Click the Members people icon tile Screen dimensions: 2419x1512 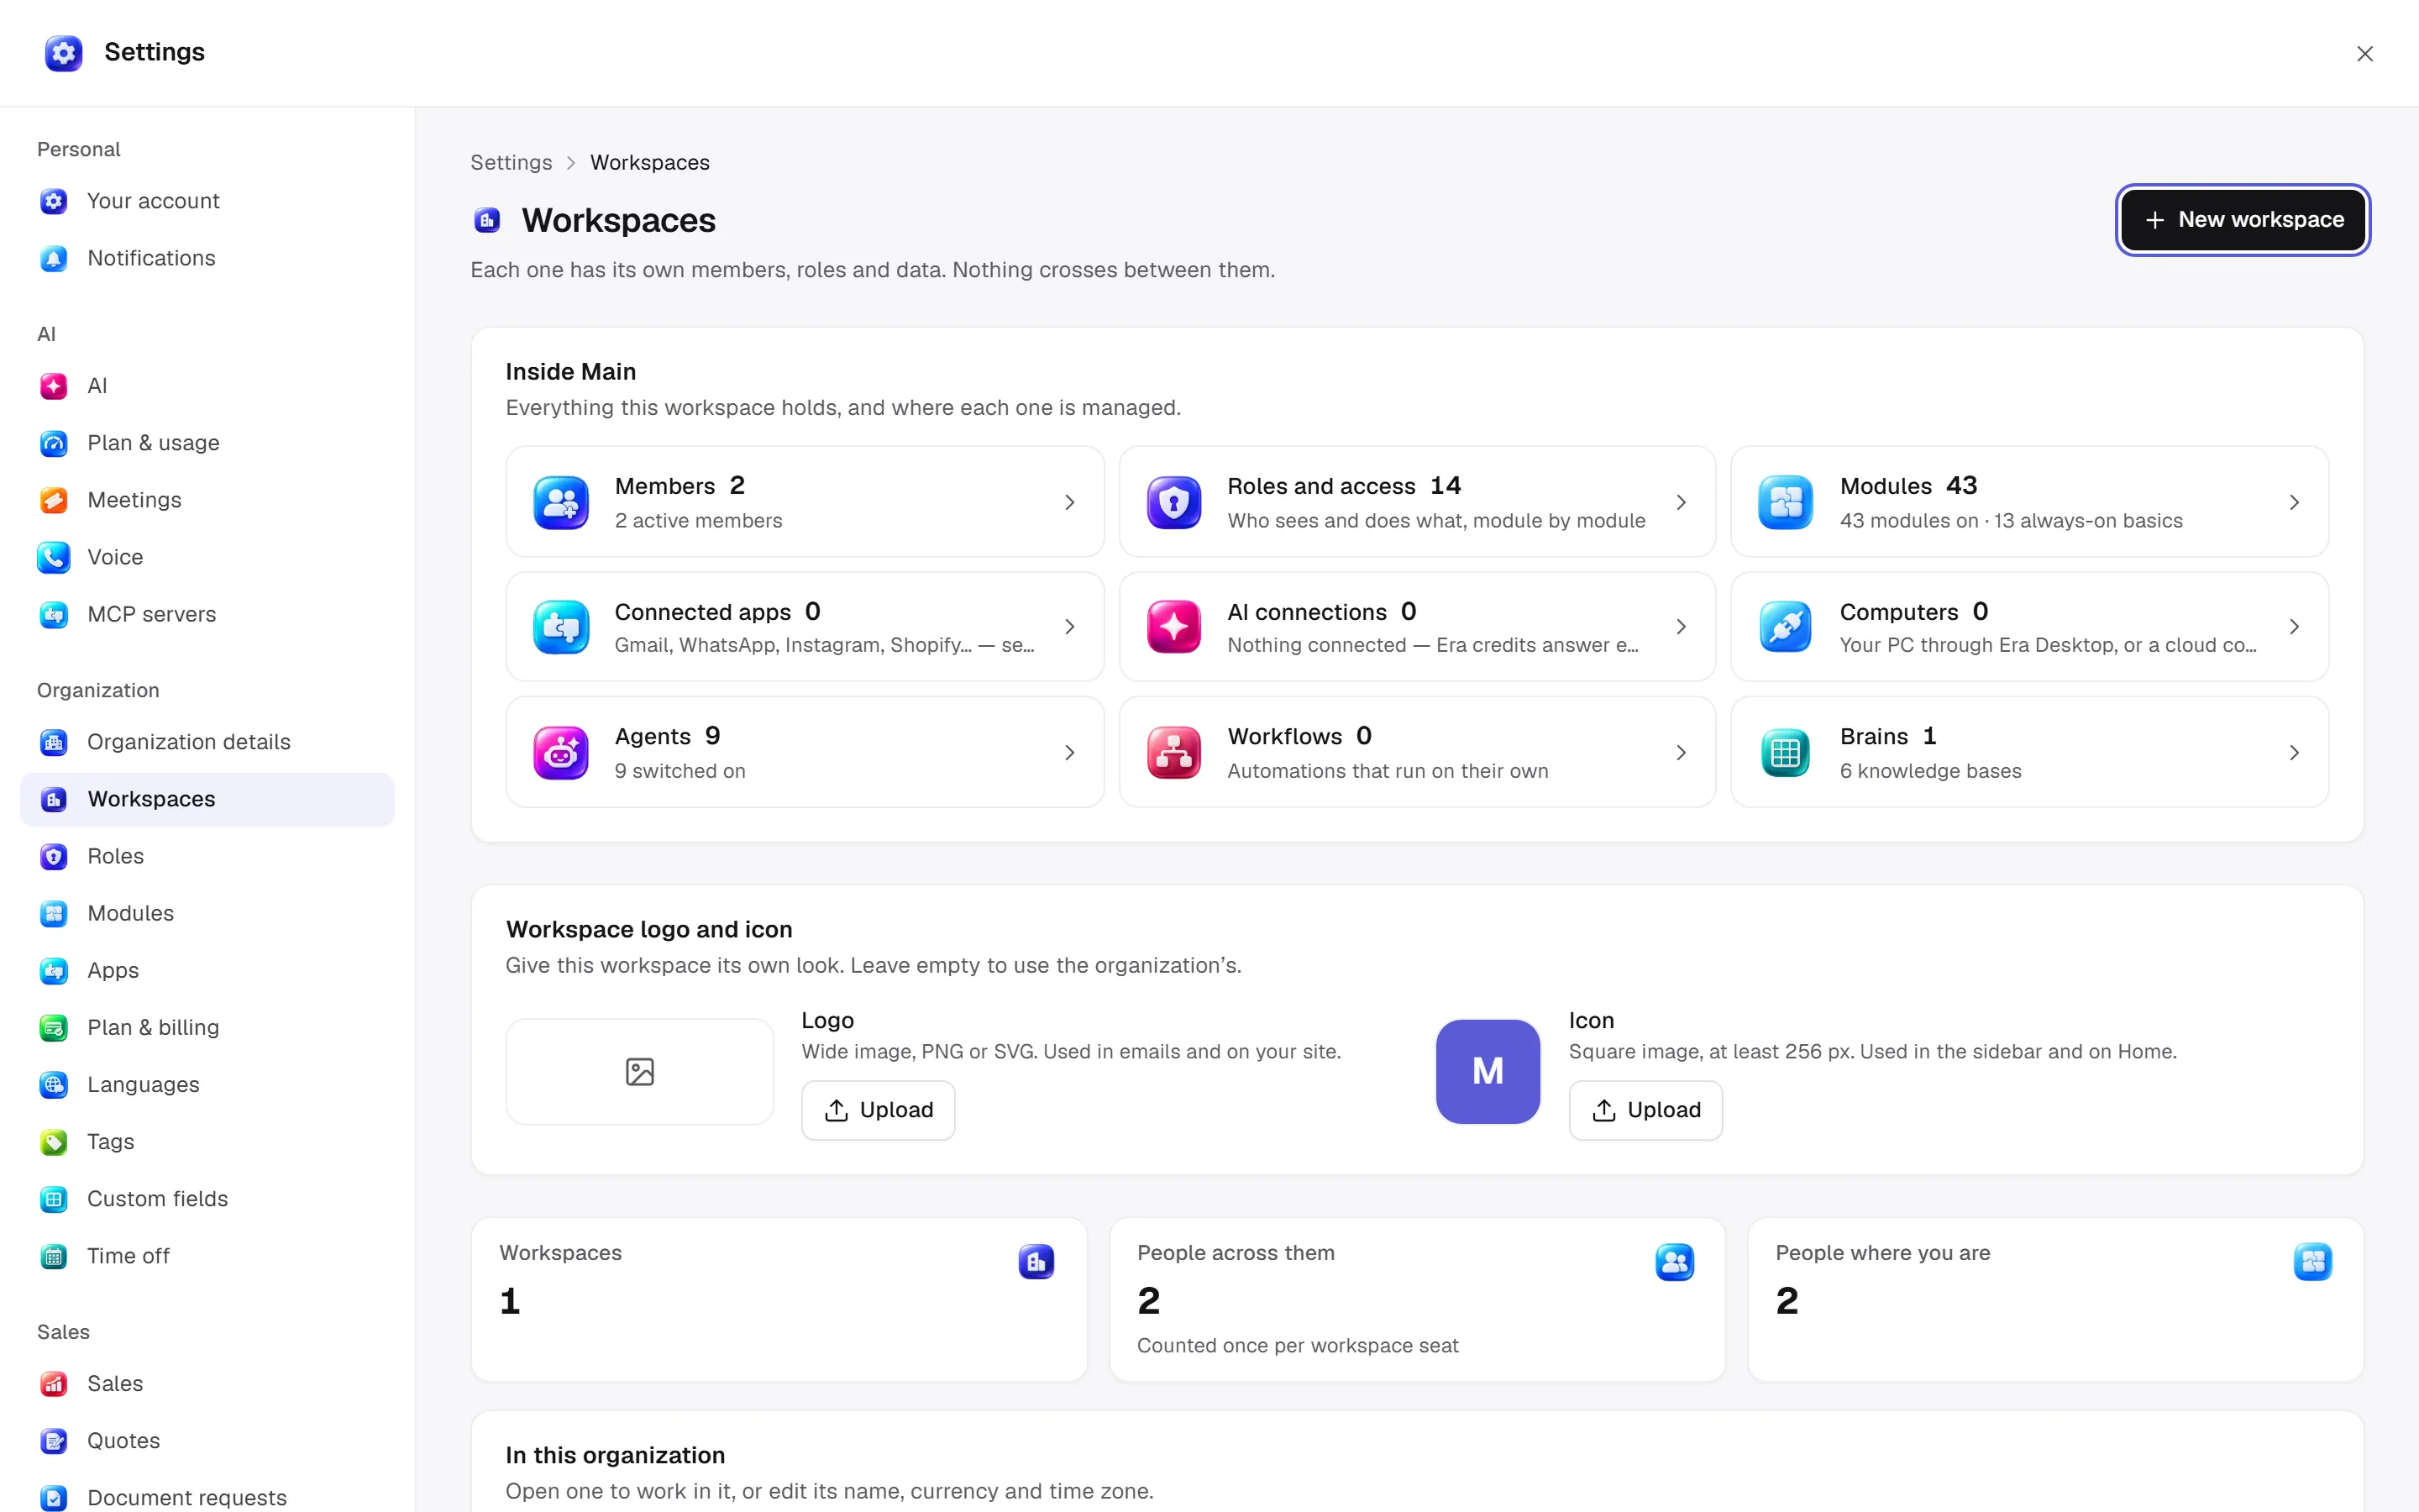(x=561, y=502)
